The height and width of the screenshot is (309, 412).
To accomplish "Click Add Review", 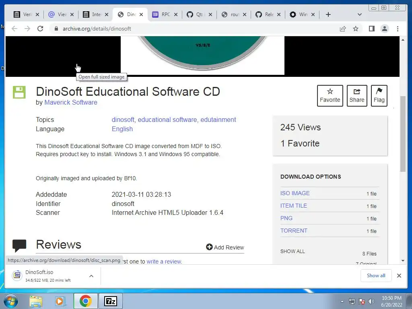I will click(225, 247).
